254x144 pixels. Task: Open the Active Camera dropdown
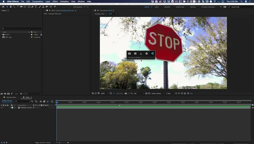coord(158,94)
